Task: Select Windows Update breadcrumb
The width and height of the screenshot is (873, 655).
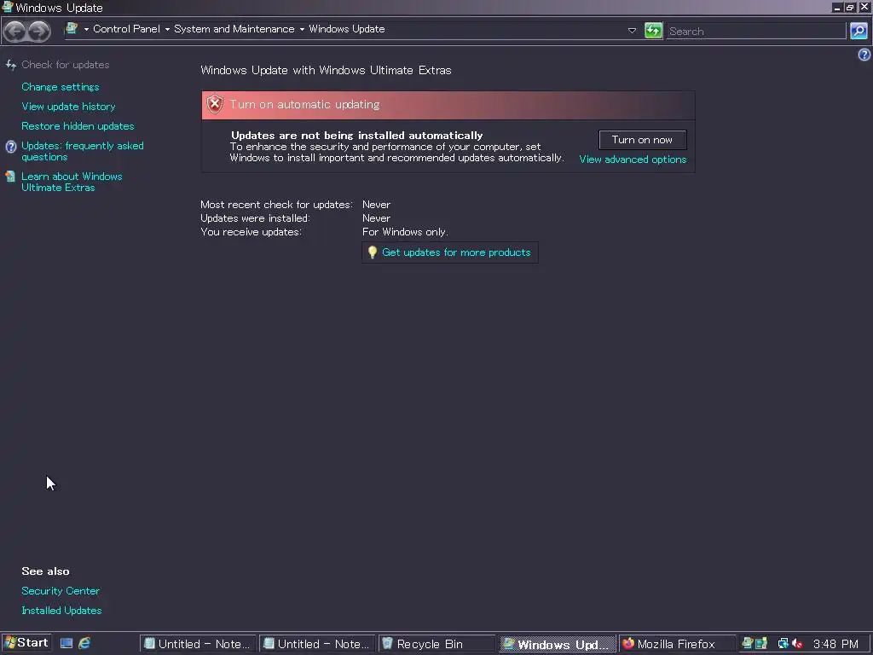Action: [x=347, y=29]
